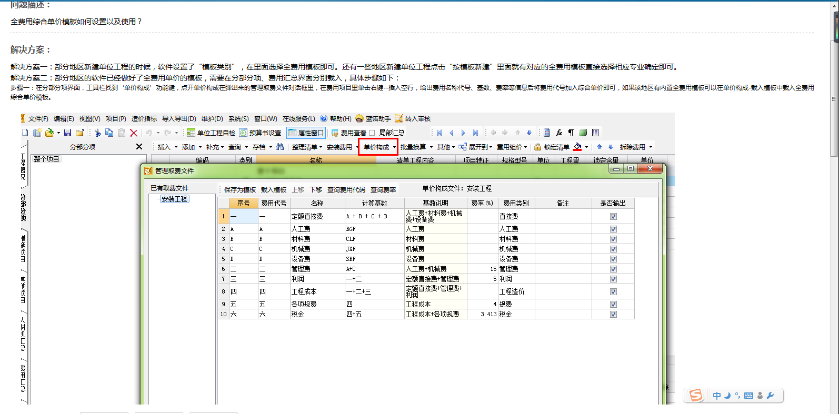Click 查询费率 button
The height and width of the screenshot is (414, 839).
(x=383, y=189)
